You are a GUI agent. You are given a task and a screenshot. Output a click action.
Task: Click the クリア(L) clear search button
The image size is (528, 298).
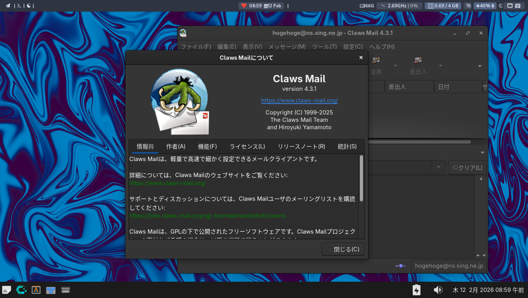(467, 168)
